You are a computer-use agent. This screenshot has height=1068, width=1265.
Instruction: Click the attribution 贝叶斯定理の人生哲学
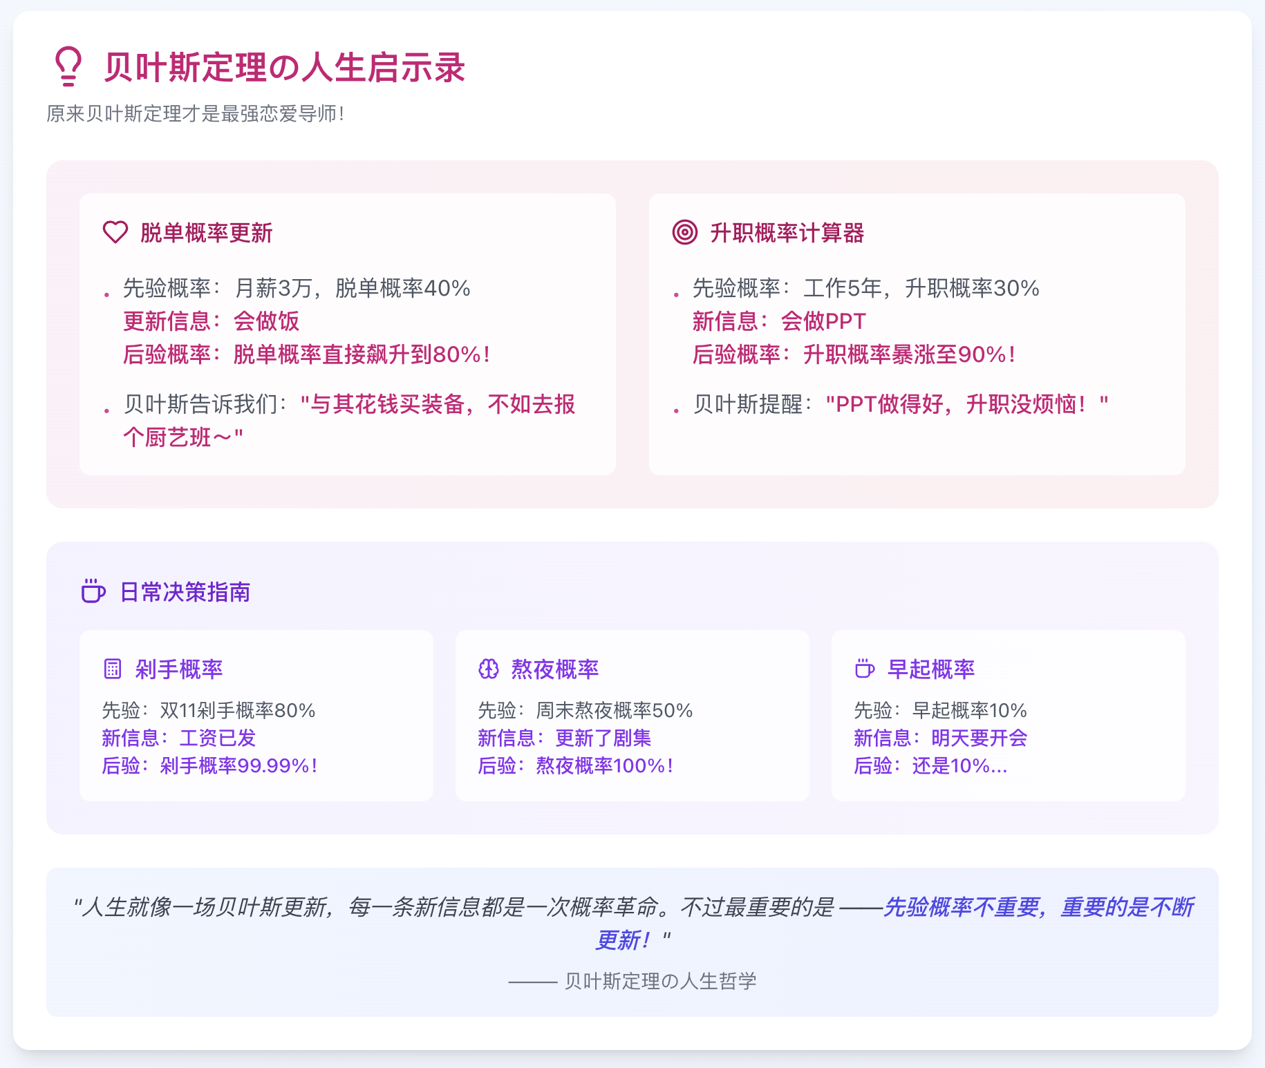pos(659,981)
